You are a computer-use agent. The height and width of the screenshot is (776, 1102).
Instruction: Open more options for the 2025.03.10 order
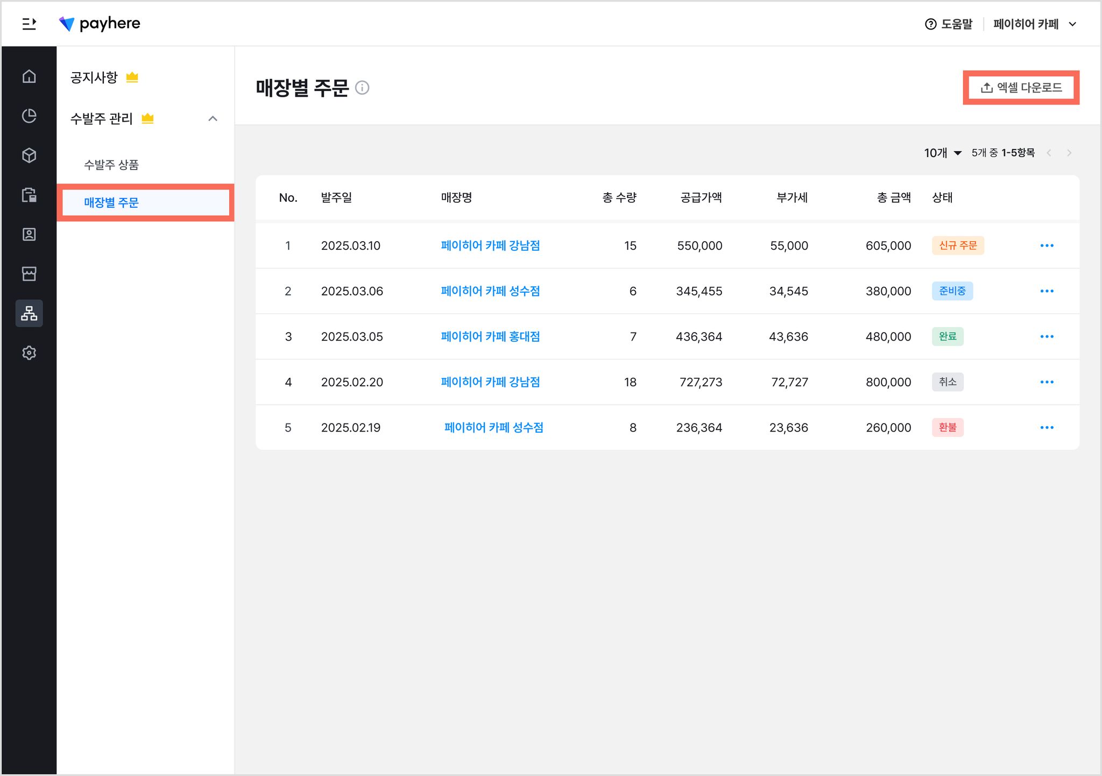click(1047, 245)
